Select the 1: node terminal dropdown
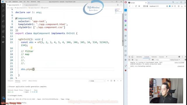 point(97,81)
